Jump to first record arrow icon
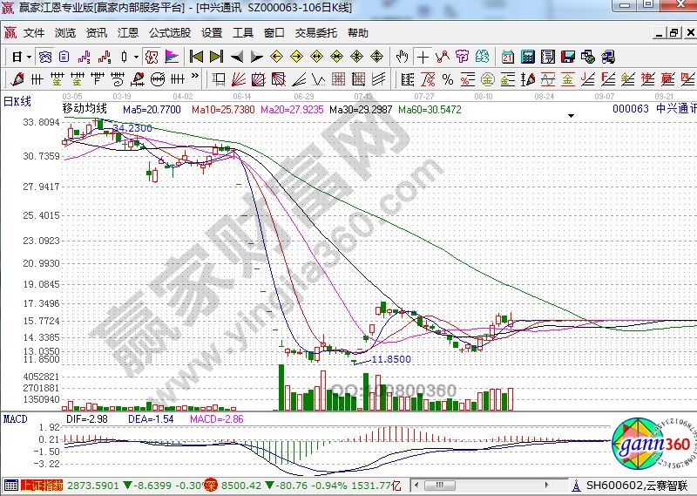 196,57
